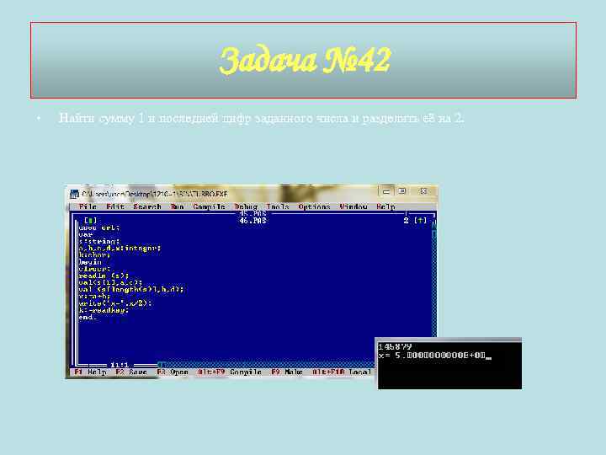
Task: Click Alt+F9 Compile in the status bar
Action: 230,372
